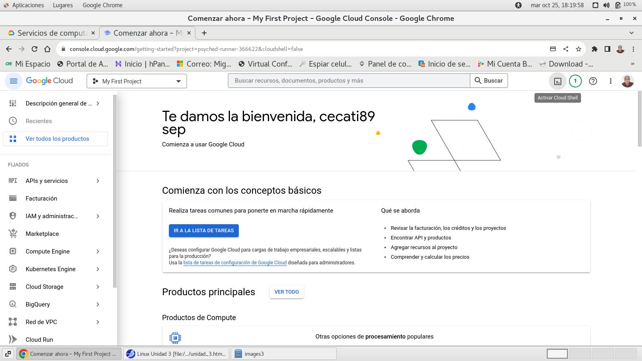
Task: Reload the page in Chrome
Action: pyautogui.click(x=35, y=49)
